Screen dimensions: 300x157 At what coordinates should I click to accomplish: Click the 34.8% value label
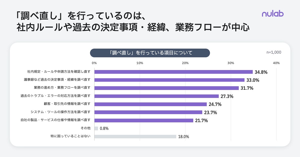point(261,72)
